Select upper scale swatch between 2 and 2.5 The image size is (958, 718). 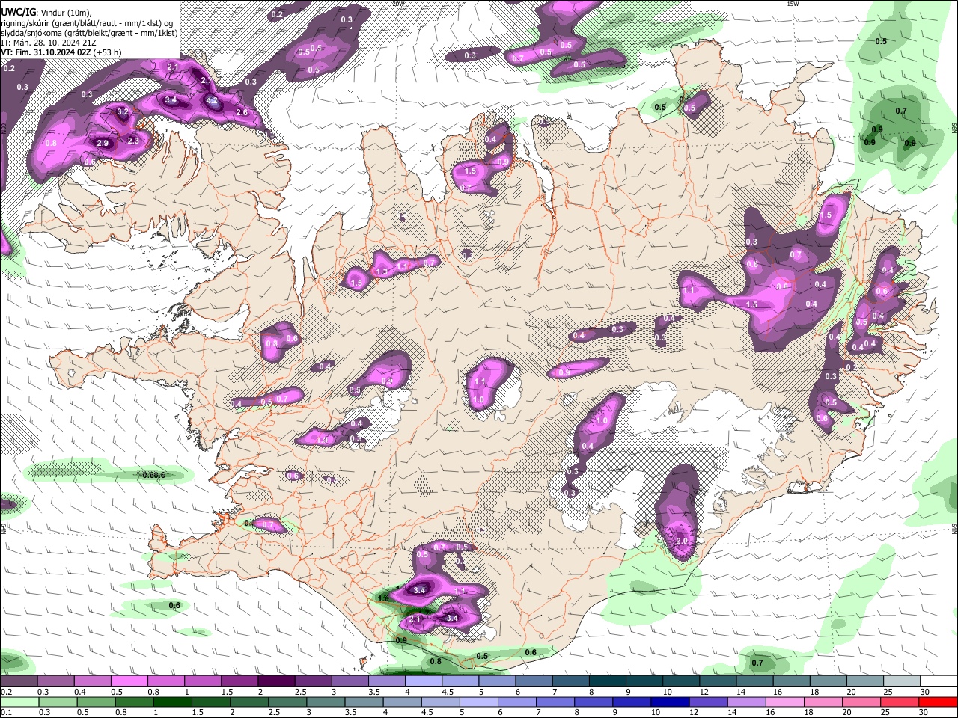tap(276, 681)
